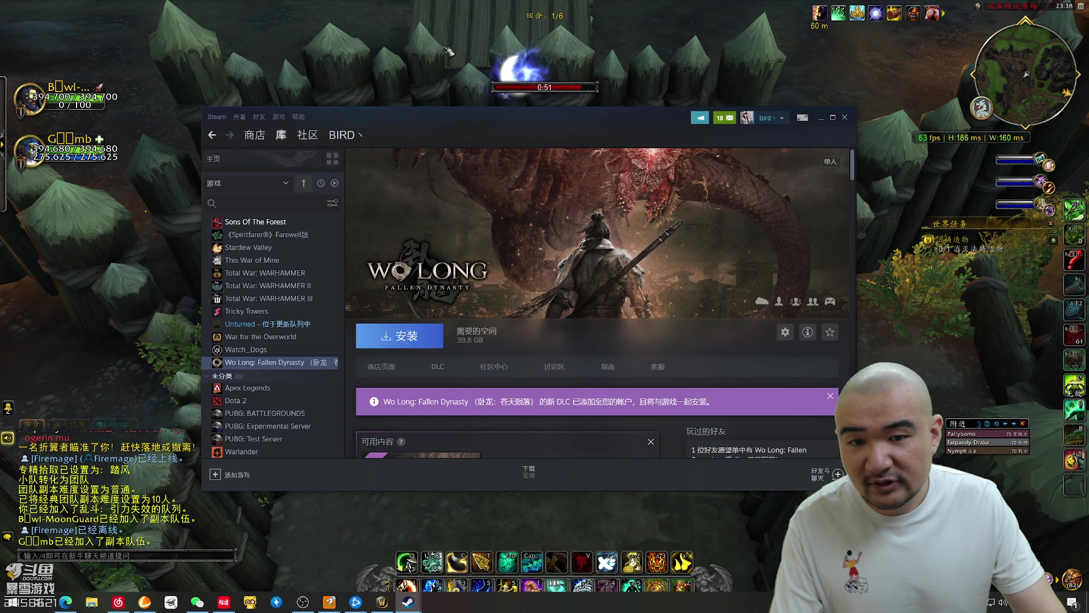Switch to the 社区 tab
Screen dimensions: 1089x613
(x=307, y=135)
